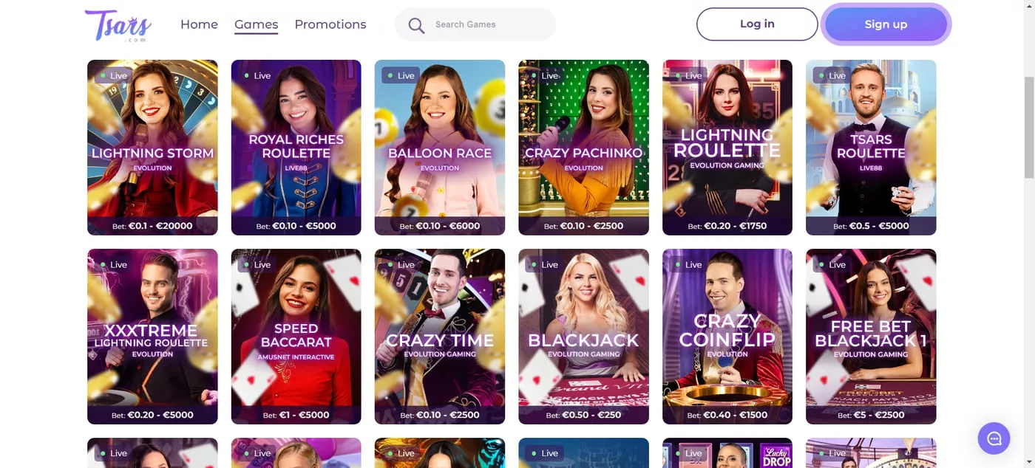This screenshot has width=1035, height=468.
Task: Open the Promotions page
Action: [x=330, y=24]
